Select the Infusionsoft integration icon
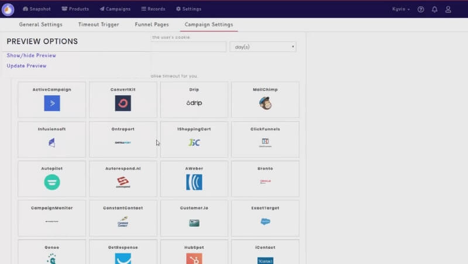The height and width of the screenshot is (264, 468). coord(52,143)
